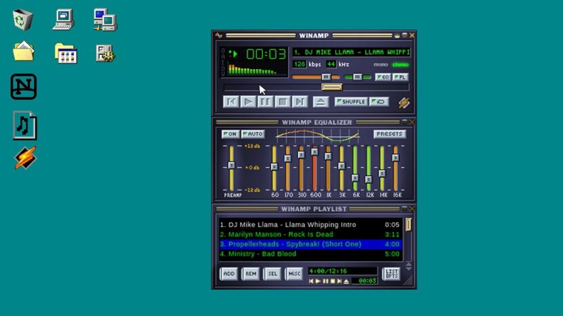Open the equalizer PRESETS menu
This screenshot has width=563, height=316.
[390, 134]
